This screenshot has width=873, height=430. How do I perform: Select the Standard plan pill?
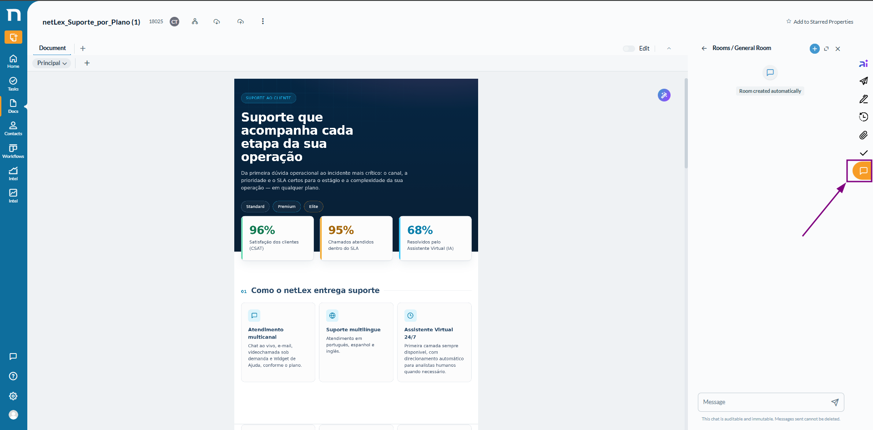tap(255, 207)
